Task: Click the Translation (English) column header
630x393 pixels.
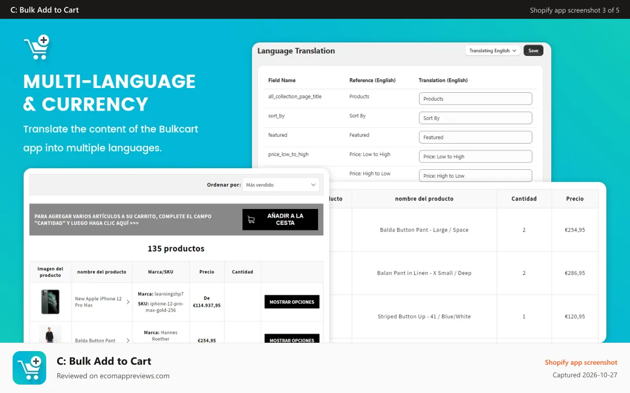Action: (443, 80)
